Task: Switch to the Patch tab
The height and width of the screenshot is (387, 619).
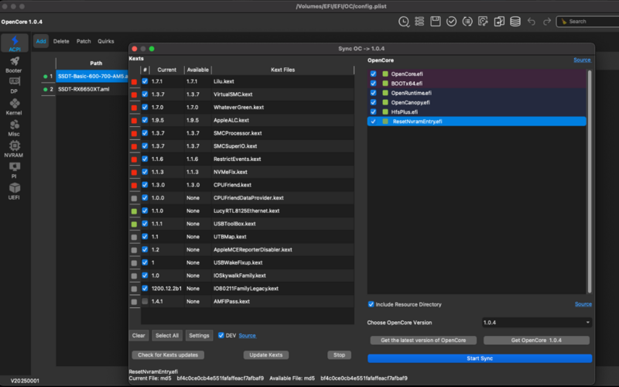Action: pyautogui.click(x=84, y=41)
